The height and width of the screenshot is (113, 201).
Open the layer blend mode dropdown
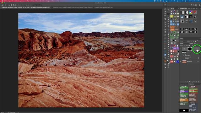click(185, 43)
